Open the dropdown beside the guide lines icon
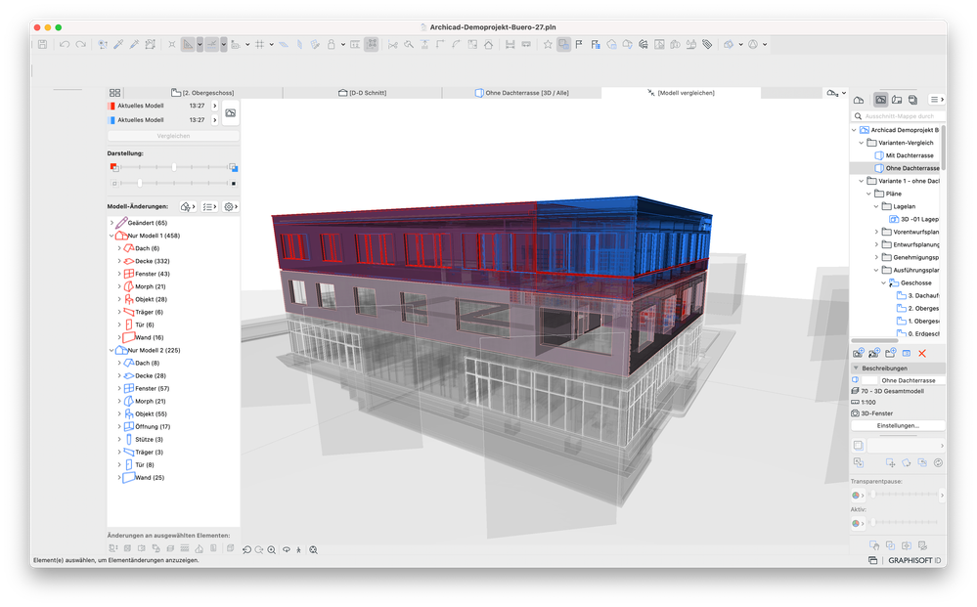This screenshot has width=977, height=607. click(200, 44)
